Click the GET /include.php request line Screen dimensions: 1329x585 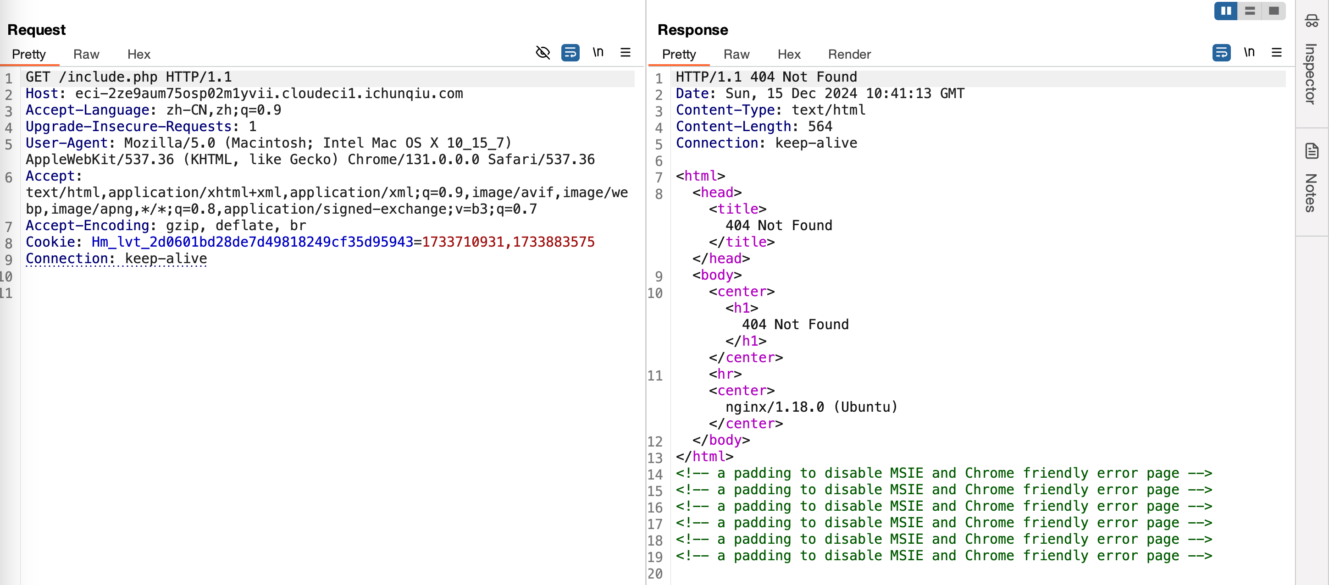pyautogui.click(x=128, y=77)
